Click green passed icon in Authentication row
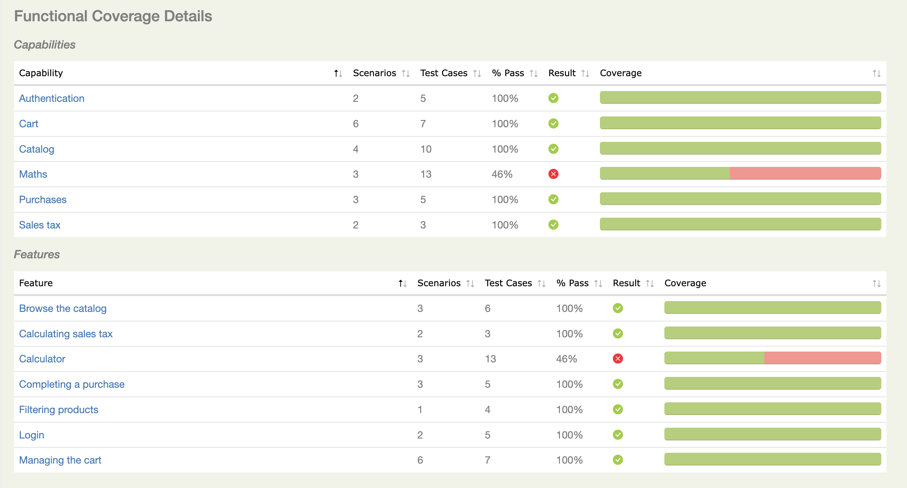 pyautogui.click(x=553, y=98)
